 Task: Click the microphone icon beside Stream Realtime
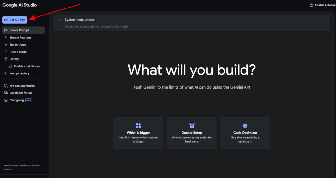tap(6, 38)
